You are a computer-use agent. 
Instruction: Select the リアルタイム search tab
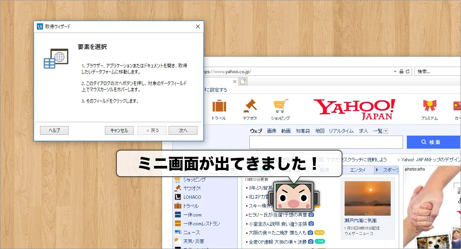[x=341, y=131]
